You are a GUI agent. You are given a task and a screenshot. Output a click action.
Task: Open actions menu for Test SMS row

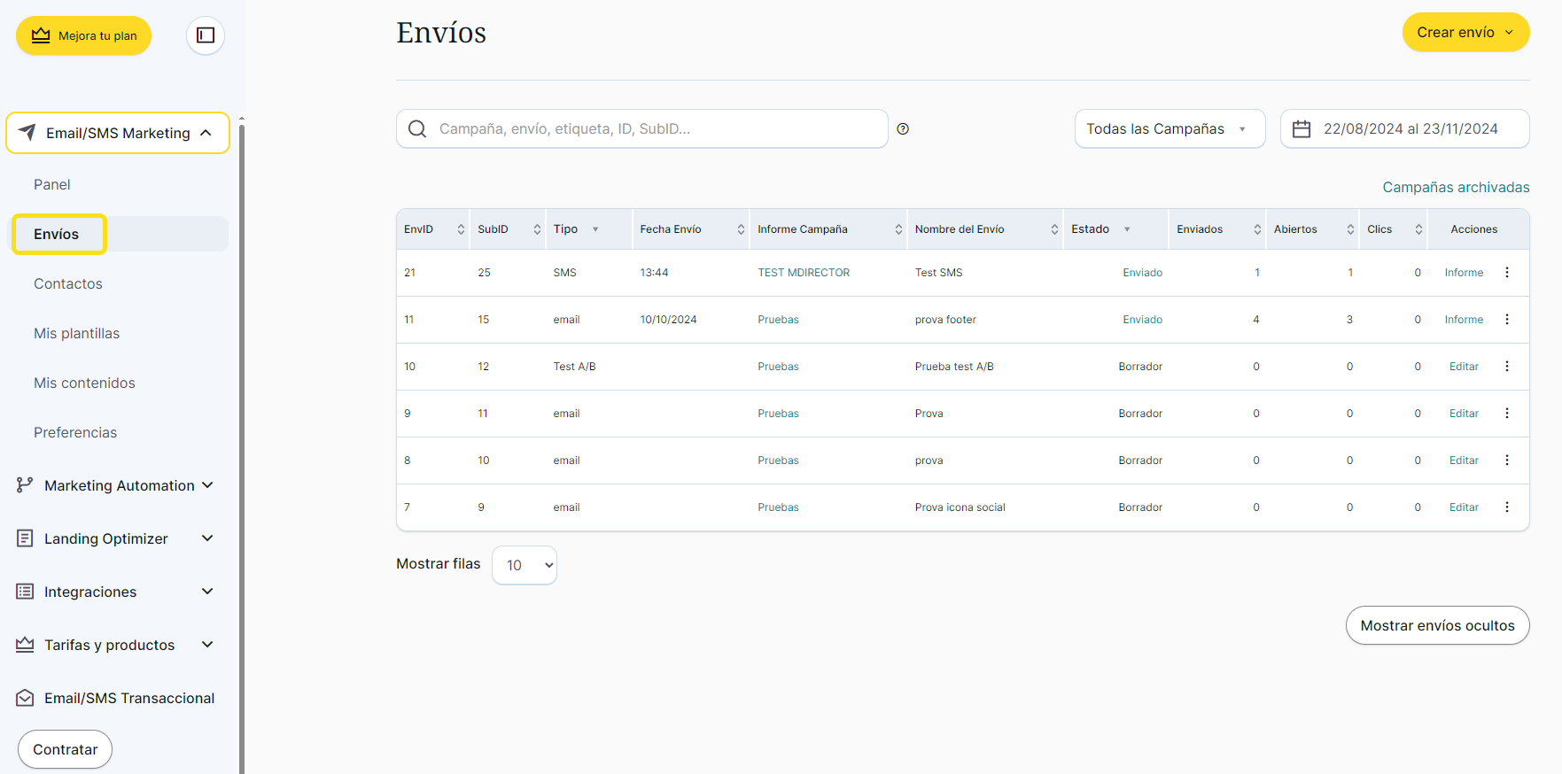coord(1506,273)
